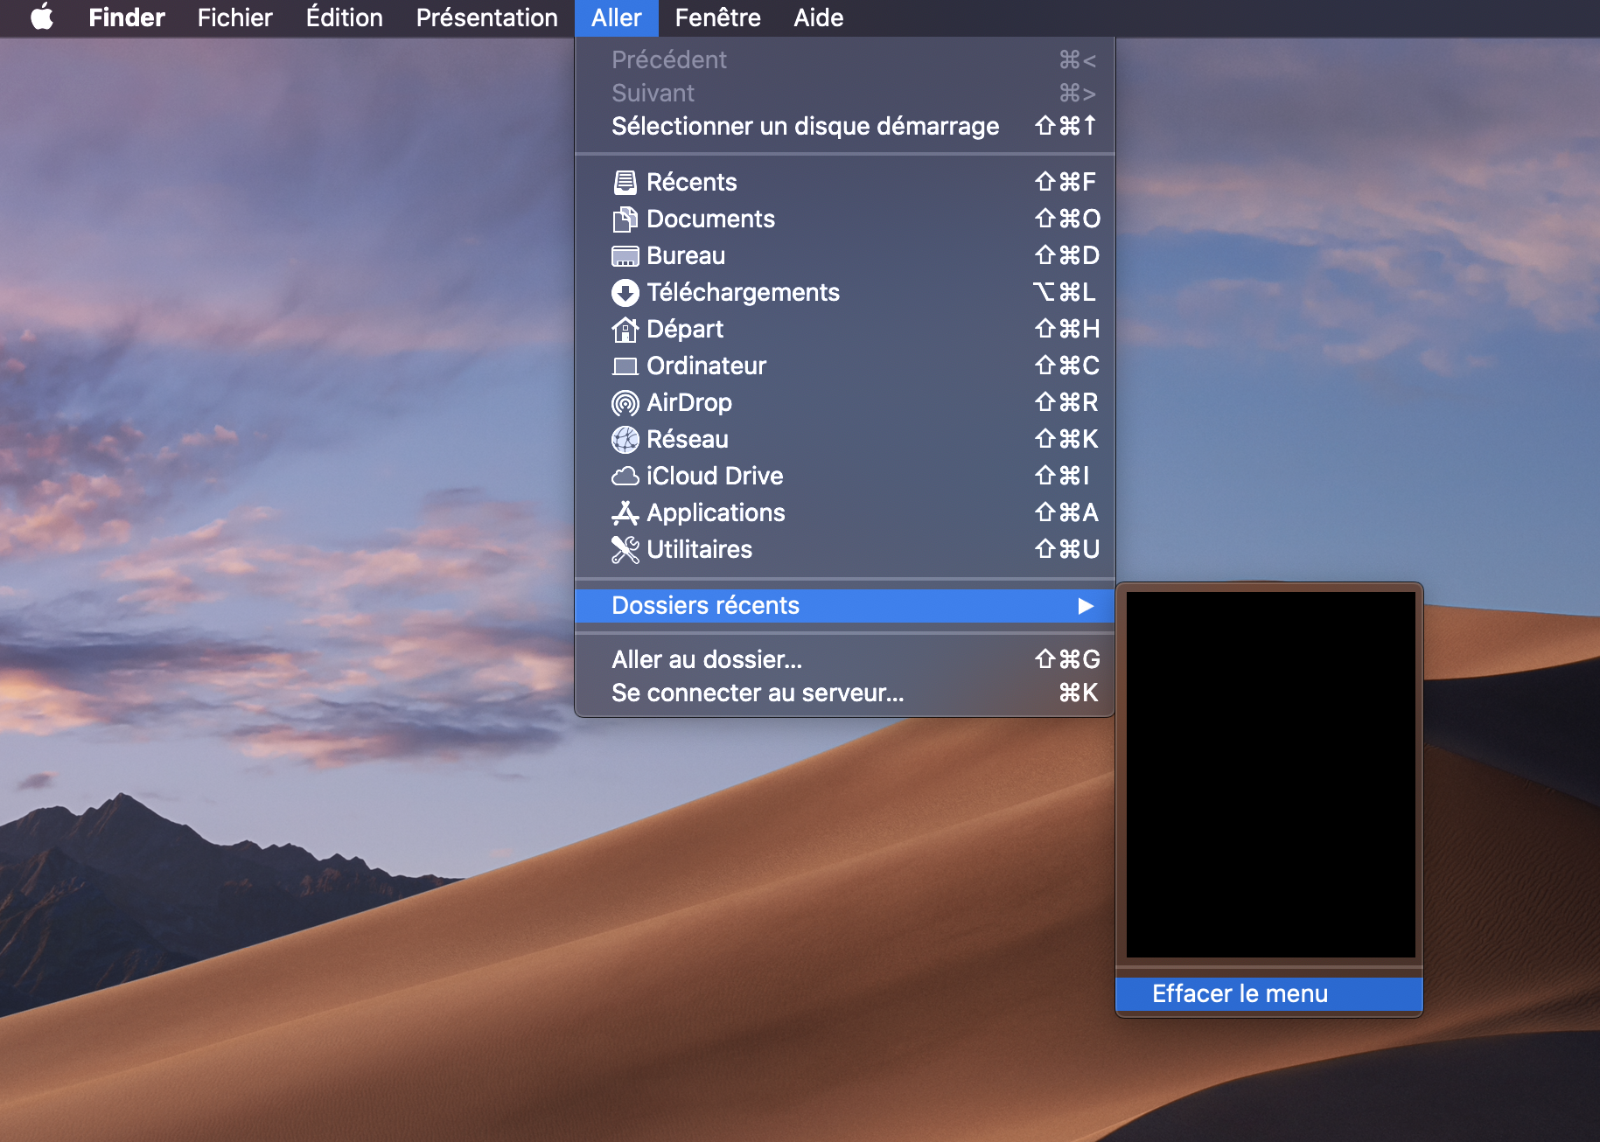Open the Finder menu
The image size is (1600, 1142).
click(127, 17)
